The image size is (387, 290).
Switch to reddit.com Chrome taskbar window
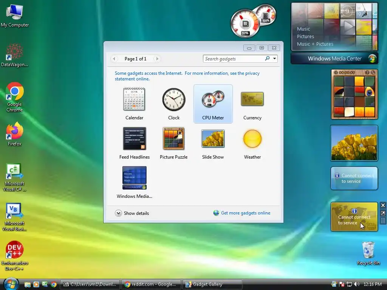click(151, 284)
